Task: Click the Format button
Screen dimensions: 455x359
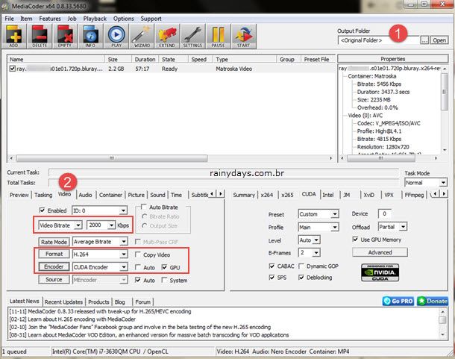Action: coord(54,255)
